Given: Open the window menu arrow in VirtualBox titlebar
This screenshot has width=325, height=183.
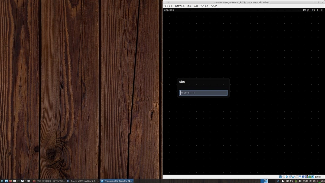Looking at the screenshot, I should 165,2.
